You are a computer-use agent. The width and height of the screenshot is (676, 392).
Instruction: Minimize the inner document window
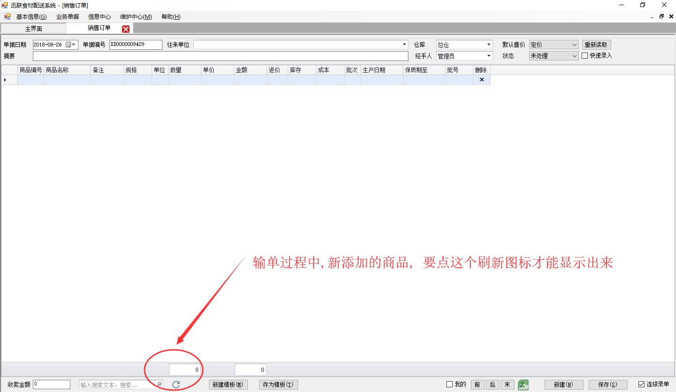pyautogui.click(x=652, y=17)
